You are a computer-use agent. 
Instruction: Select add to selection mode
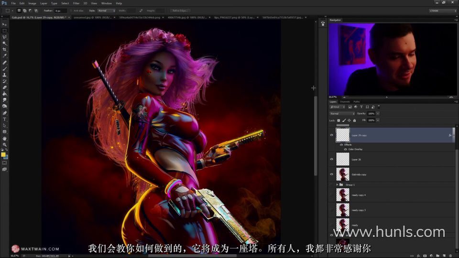pos(24,11)
